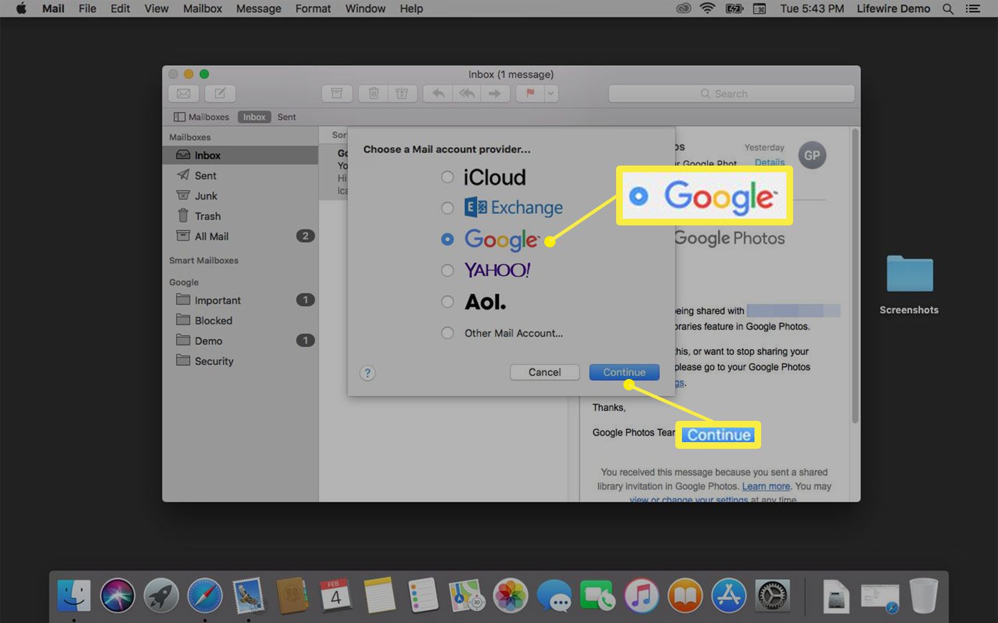Image resolution: width=998 pixels, height=623 pixels.
Task: Select the Aol. radio button
Action: [x=447, y=302]
